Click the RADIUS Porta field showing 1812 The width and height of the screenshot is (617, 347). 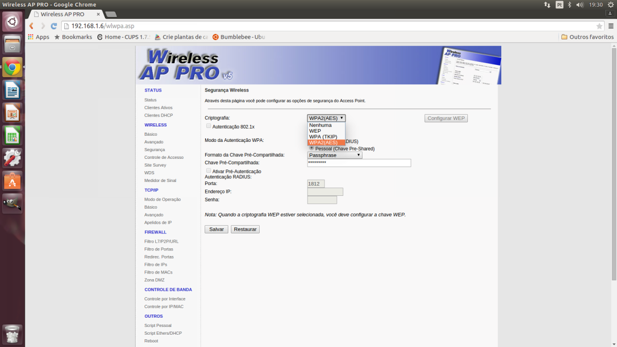(316, 184)
